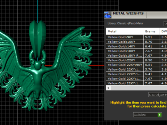Click the table's left scroll arrow
The width and height of the screenshot is (167, 125).
[x=109, y=88]
